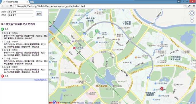The height and width of the screenshot is (104, 196).
Task: Zoom in the map with the plus button
Action: click(x=192, y=18)
